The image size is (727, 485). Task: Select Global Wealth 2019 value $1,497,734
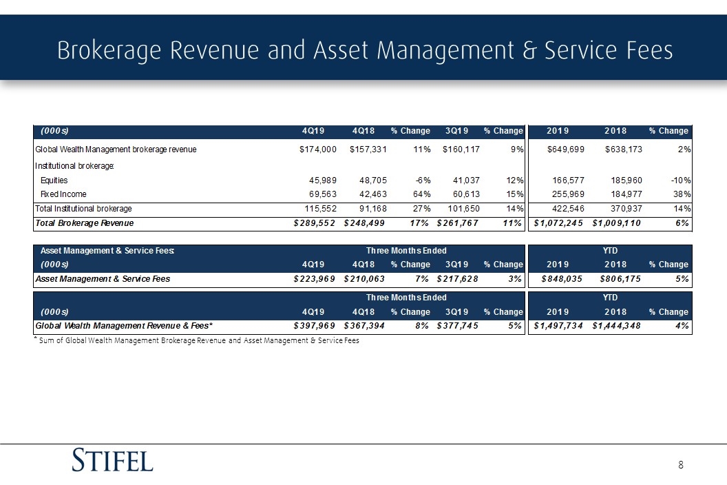(558, 326)
